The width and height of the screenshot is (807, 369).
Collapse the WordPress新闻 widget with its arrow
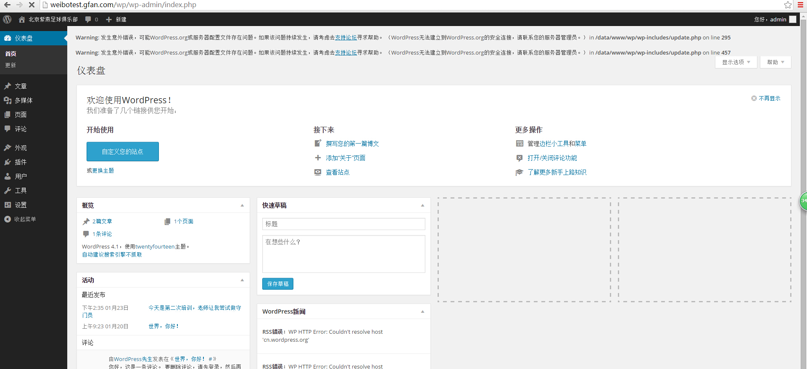422,311
